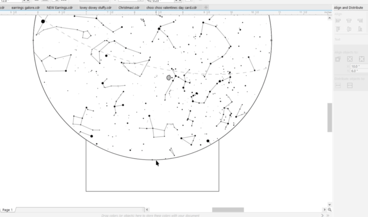Select align to page center icon

pos(362,59)
